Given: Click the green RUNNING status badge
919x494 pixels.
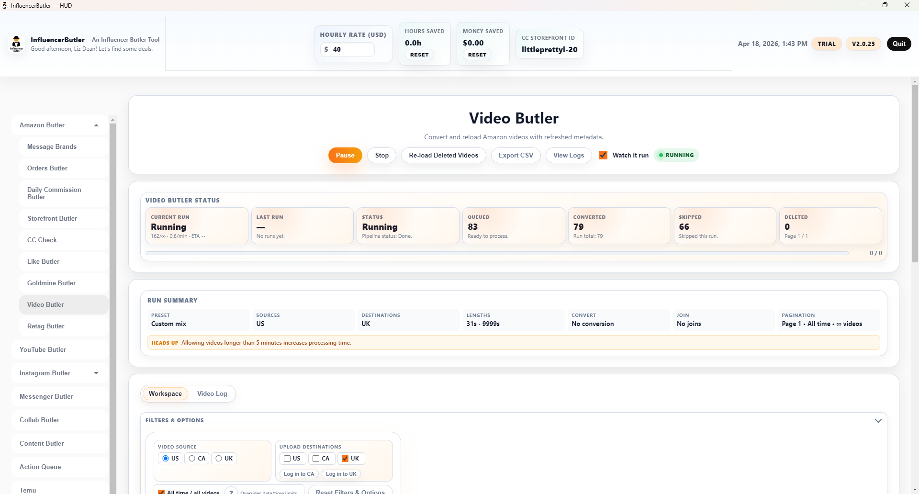Looking at the screenshot, I should 676,155.
